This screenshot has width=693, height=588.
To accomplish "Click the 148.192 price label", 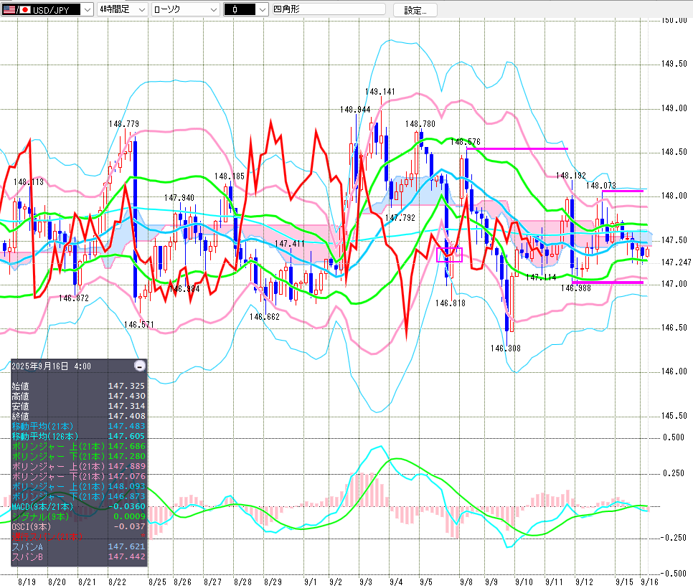I will coord(571,176).
